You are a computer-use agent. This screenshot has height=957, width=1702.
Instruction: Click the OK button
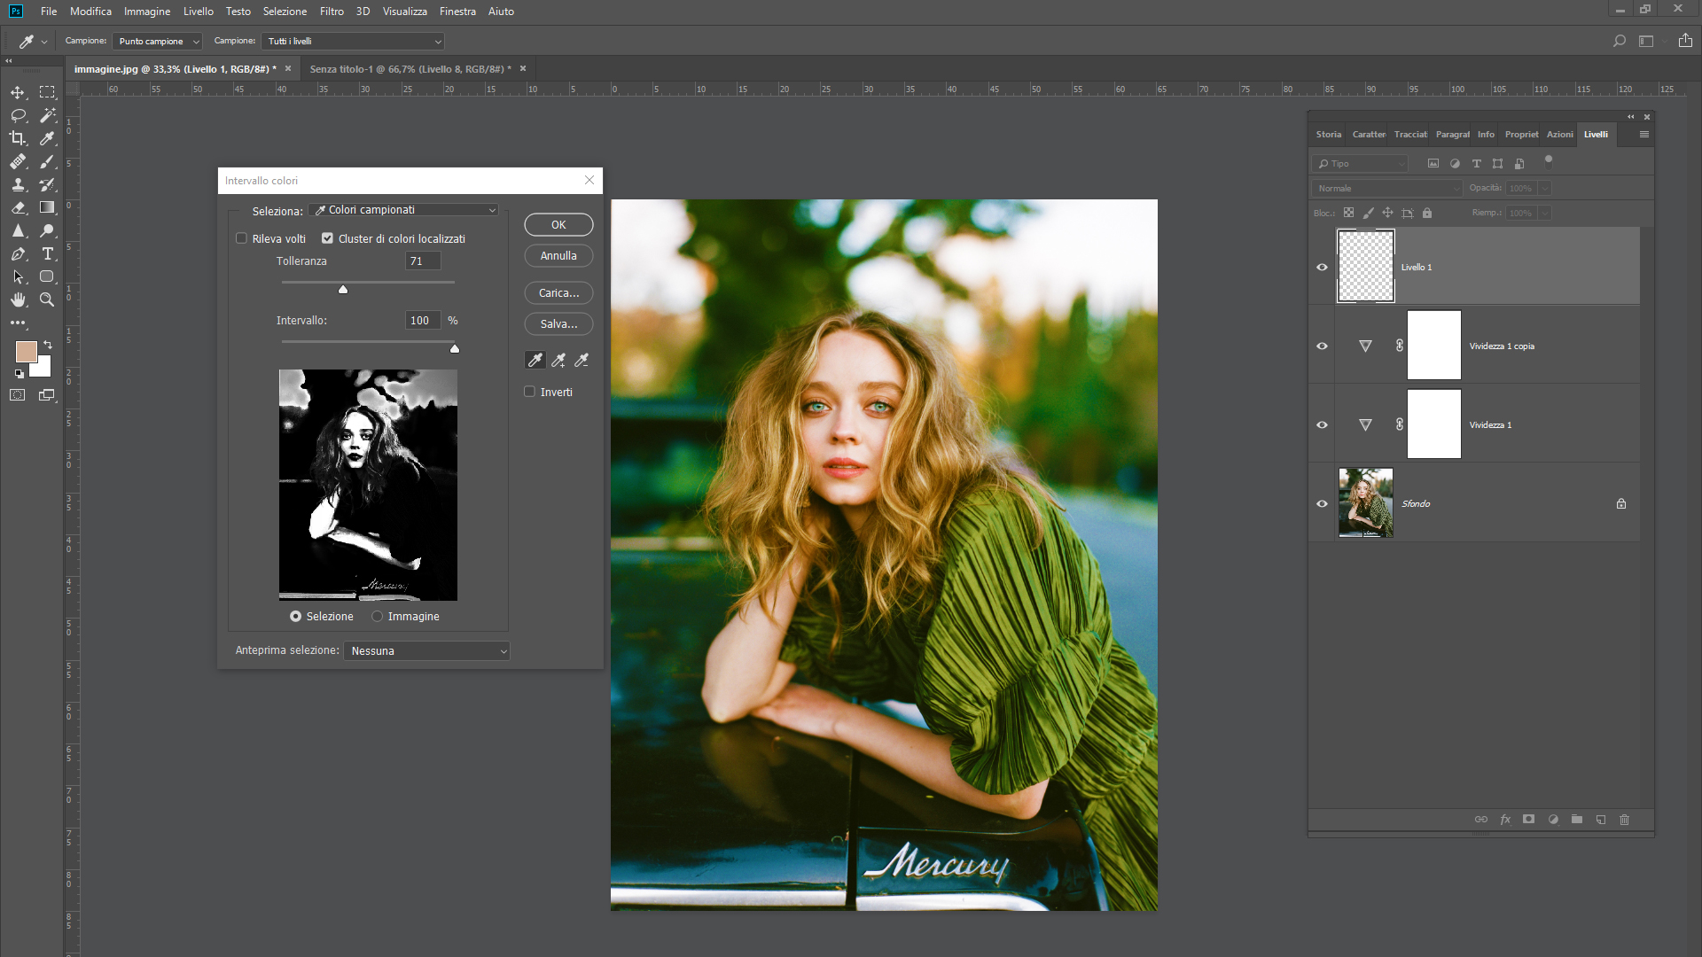pyautogui.click(x=558, y=225)
